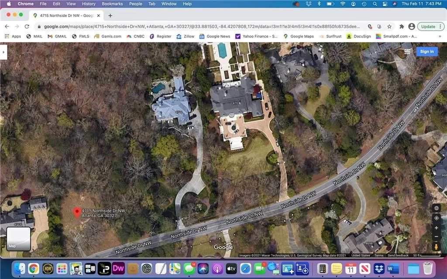Open the Chrome profile avatar

coord(411,27)
